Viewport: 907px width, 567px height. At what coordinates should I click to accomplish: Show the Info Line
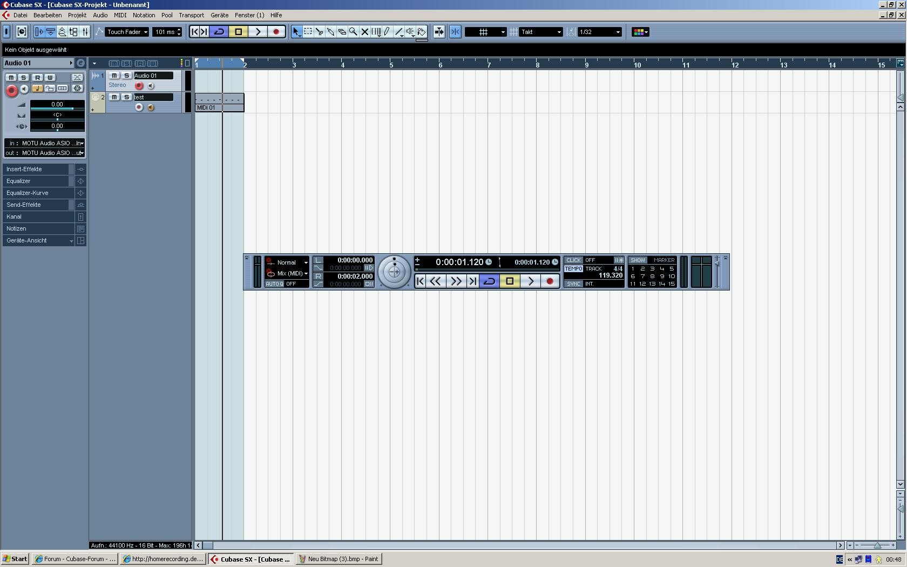(x=50, y=32)
